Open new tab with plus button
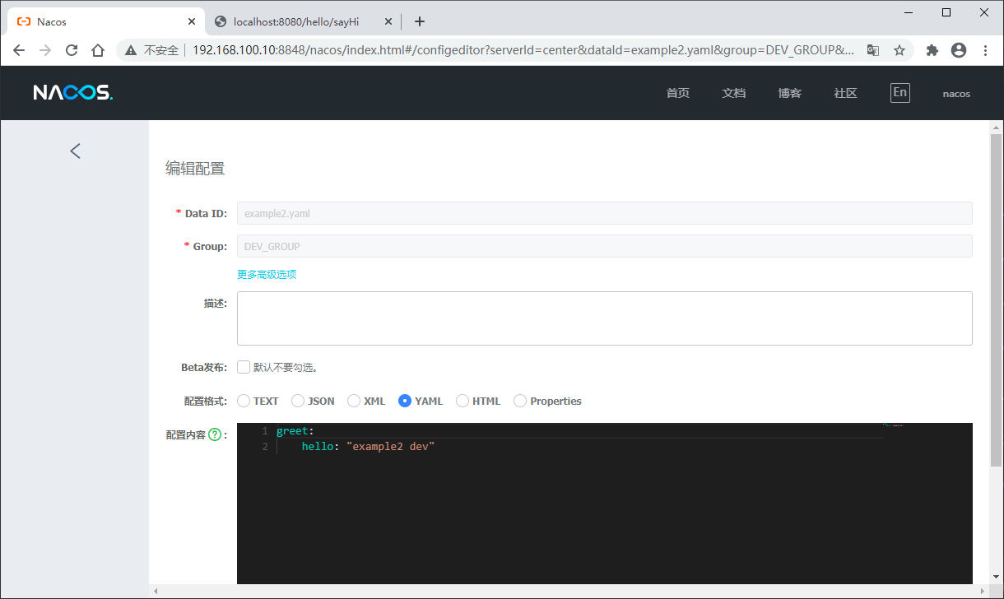This screenshot has width=1004, height=599. (x=420, y=21)
